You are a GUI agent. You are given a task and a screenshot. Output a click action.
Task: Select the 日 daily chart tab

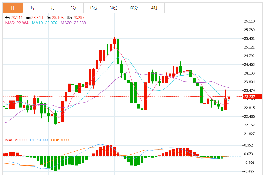click(x=12, y=8)
